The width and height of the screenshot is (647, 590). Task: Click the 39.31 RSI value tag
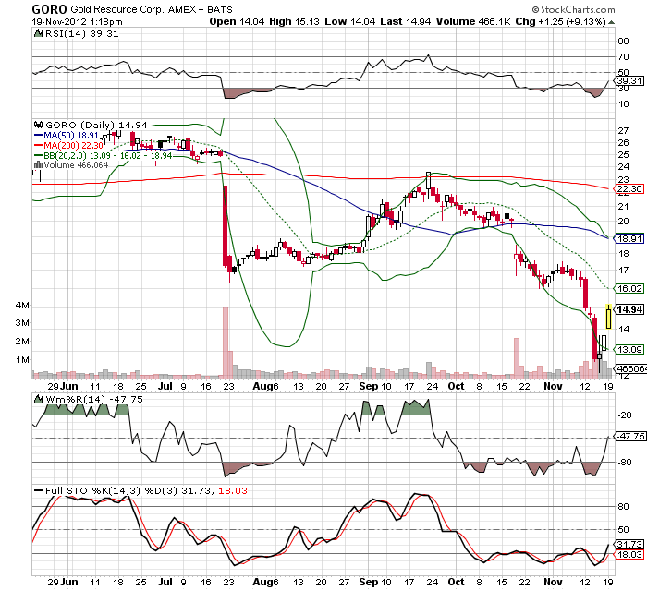[x=629, y=81]
